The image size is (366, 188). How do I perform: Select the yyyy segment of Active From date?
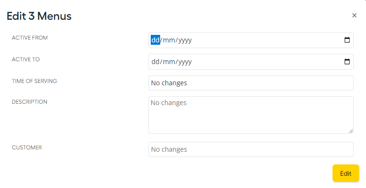[185, 40]
